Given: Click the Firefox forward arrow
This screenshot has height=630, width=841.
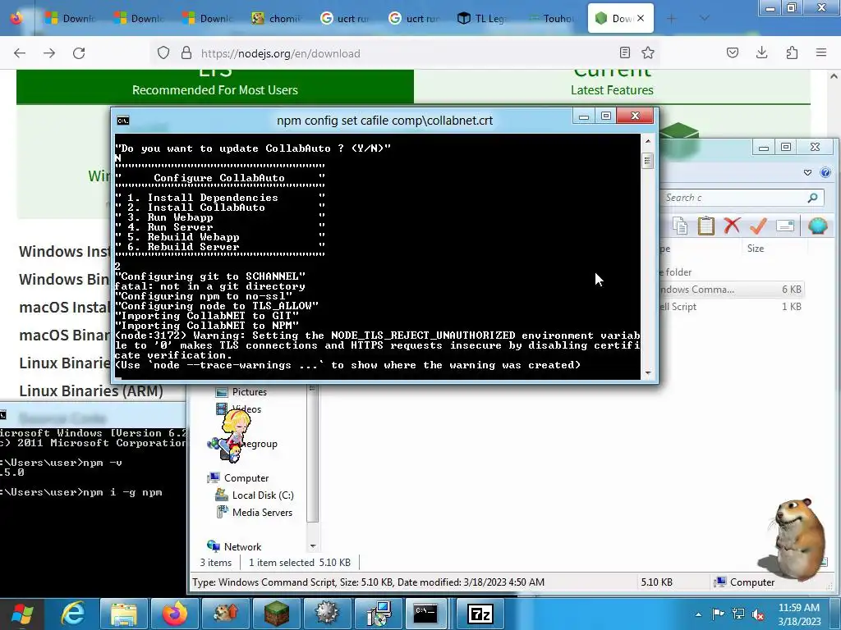Looking at the screenshot, I should (x=49, y=52).
